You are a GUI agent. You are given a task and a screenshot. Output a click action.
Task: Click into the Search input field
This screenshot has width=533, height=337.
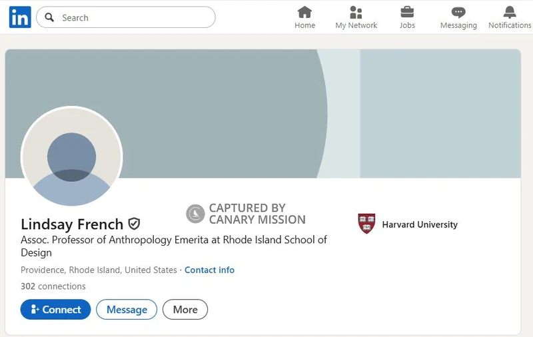point(126,17)
